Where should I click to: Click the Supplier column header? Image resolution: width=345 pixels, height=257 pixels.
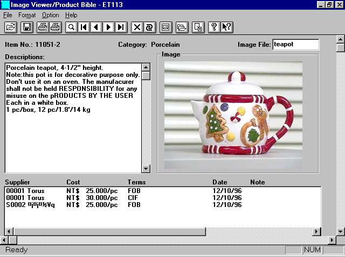pos(17,182)
